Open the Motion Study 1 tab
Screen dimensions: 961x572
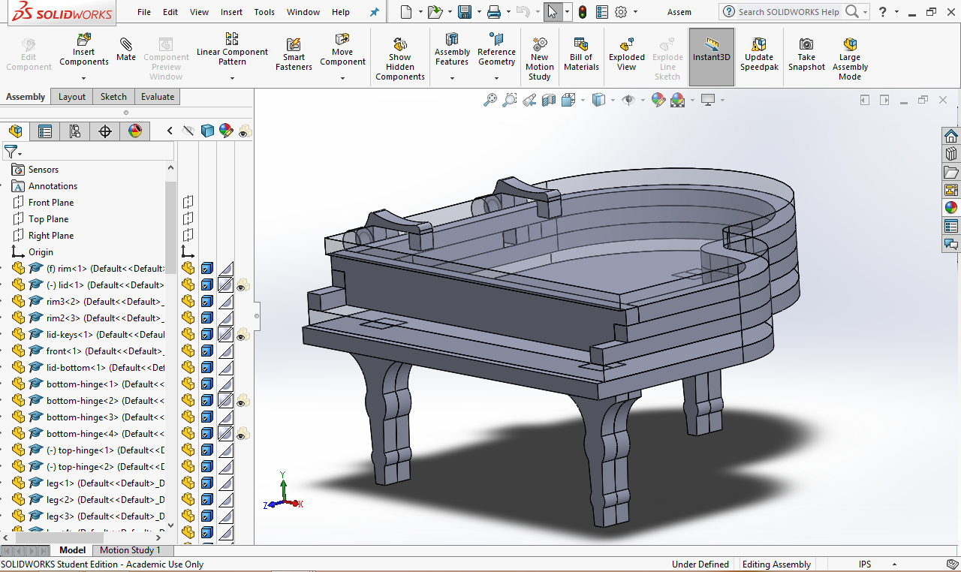(130, 550)
